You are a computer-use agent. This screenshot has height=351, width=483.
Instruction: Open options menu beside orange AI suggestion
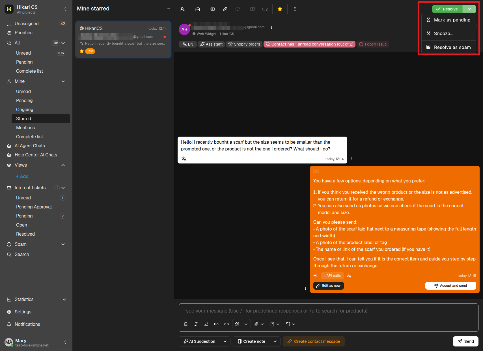(305, 288)
